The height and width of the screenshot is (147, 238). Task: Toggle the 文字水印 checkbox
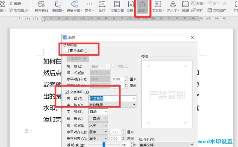click(x=67, y=92)
